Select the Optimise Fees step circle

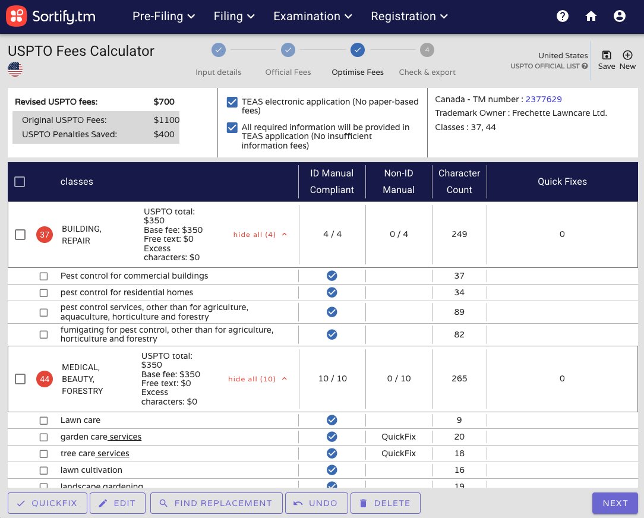pos(358,50)
